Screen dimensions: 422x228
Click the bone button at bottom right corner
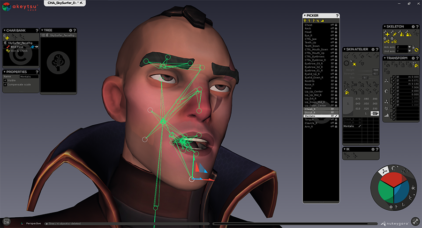pos(416,222)
